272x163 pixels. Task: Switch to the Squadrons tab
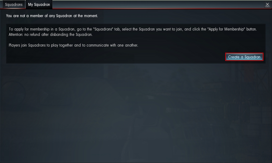pos(14,5)
